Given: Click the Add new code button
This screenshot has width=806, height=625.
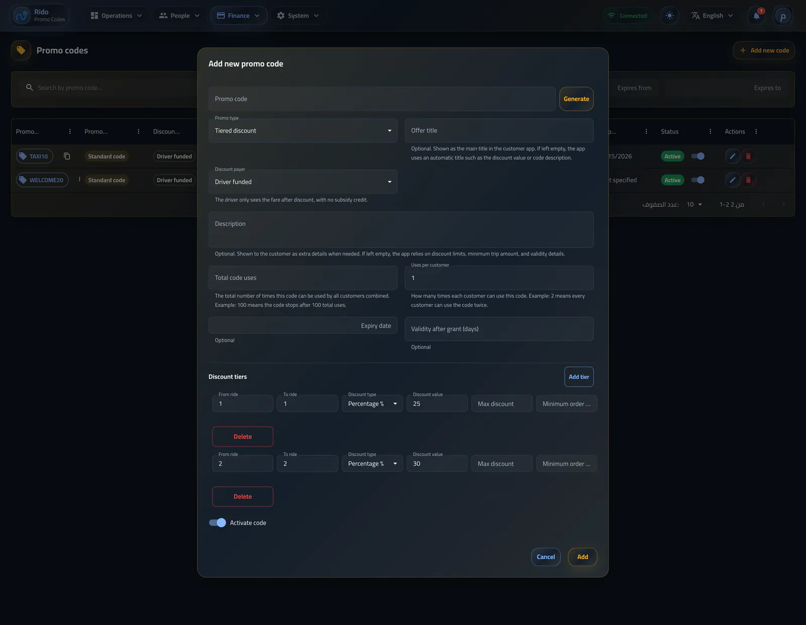Looking at the screenshot, I should click(x=764, y=50).
